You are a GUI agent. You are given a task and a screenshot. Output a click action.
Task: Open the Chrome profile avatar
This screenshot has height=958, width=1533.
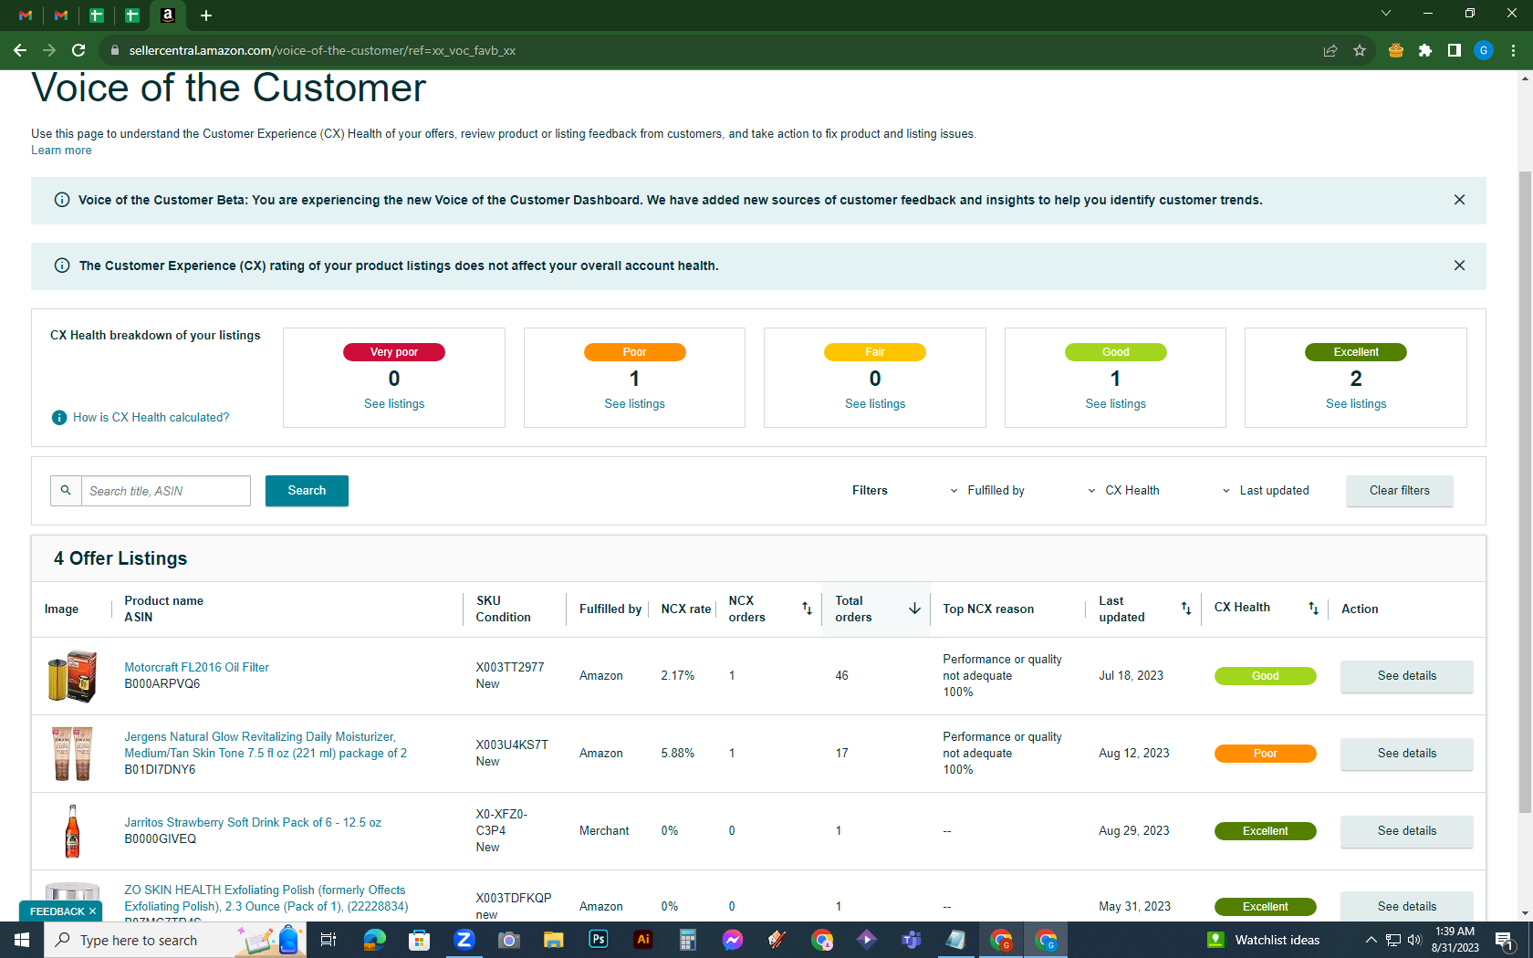point(1484,50)
